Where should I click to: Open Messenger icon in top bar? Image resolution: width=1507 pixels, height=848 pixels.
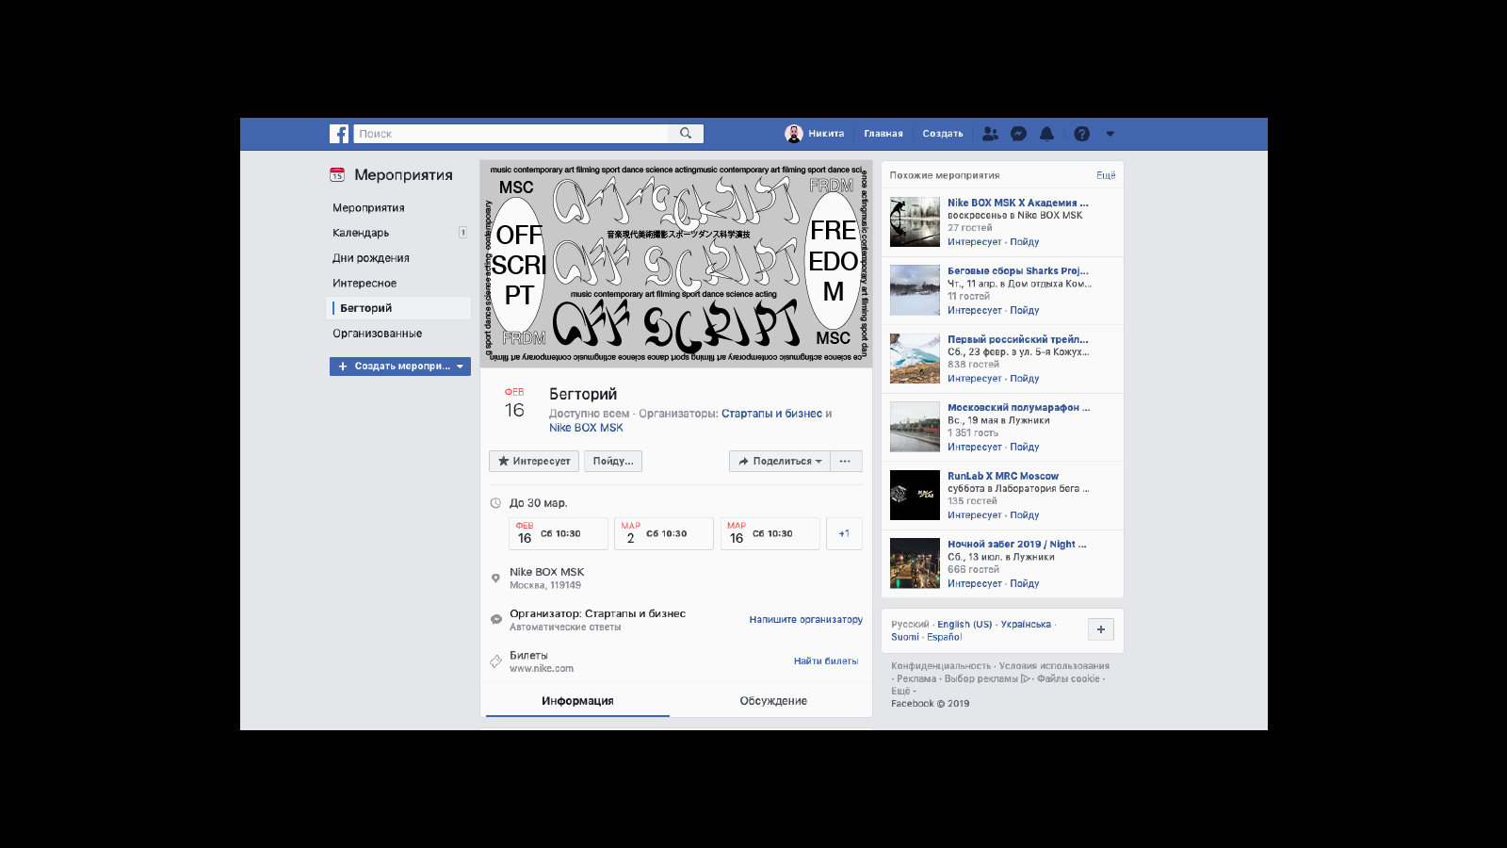[x=1018, y=134]
